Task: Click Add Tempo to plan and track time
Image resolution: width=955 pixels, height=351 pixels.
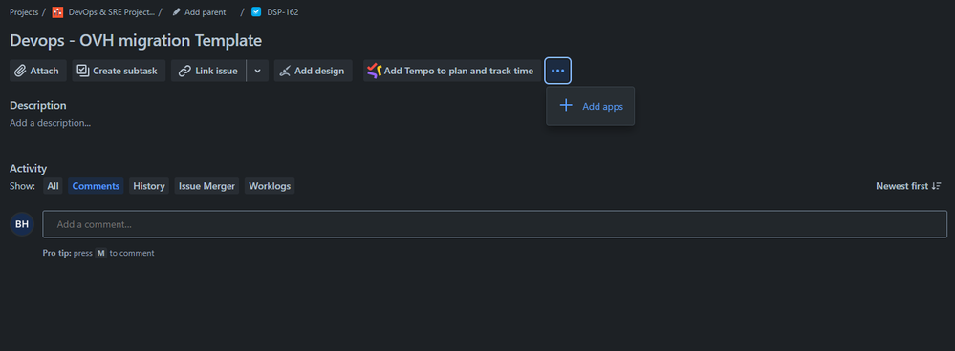Action: [x=451, y=71]
